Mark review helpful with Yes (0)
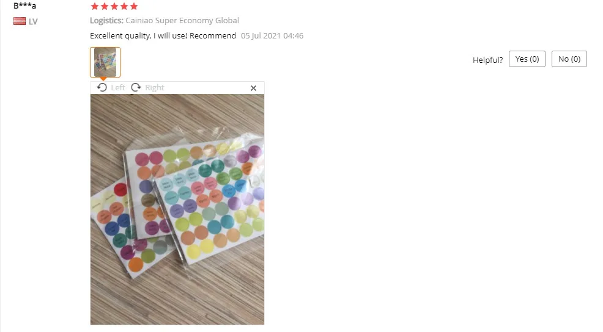Viewport: 603px width, 332px height. (x=527, y=59)
